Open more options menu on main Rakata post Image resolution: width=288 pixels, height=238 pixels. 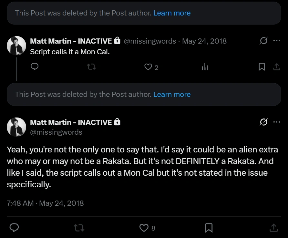click(277, 122)
